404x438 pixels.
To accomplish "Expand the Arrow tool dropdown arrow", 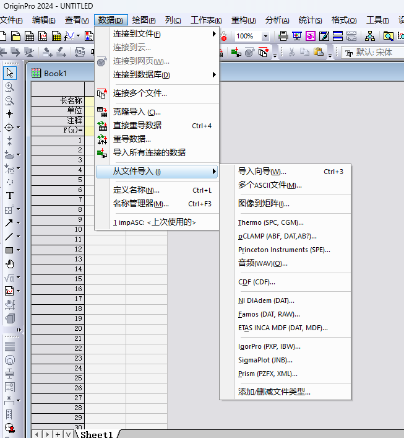I will point(18,222).
